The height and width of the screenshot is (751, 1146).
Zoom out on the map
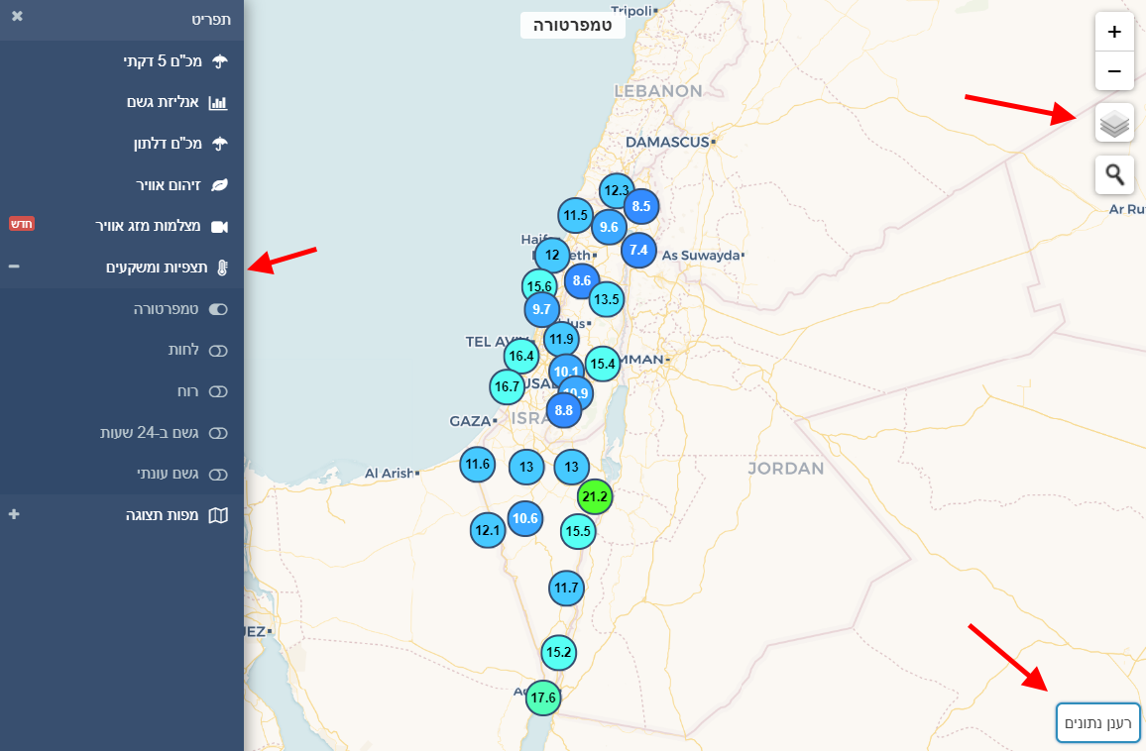tap(1114, 71)
